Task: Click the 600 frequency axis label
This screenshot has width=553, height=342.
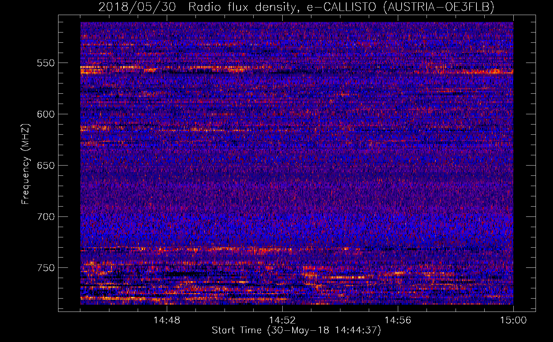Action: tap(46, 114)
